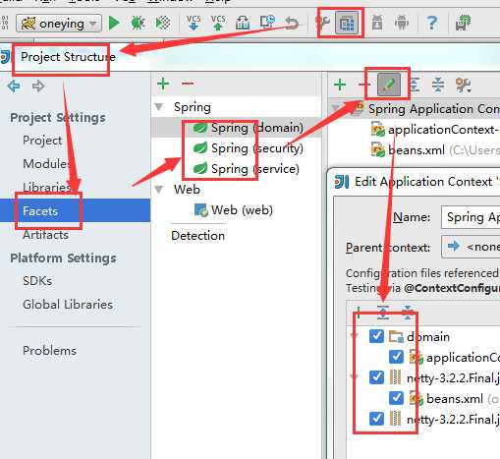Collapse the Web facets tree node
Image resolution: width=500 pixels, height=459 pixels.
pos(159,190)
